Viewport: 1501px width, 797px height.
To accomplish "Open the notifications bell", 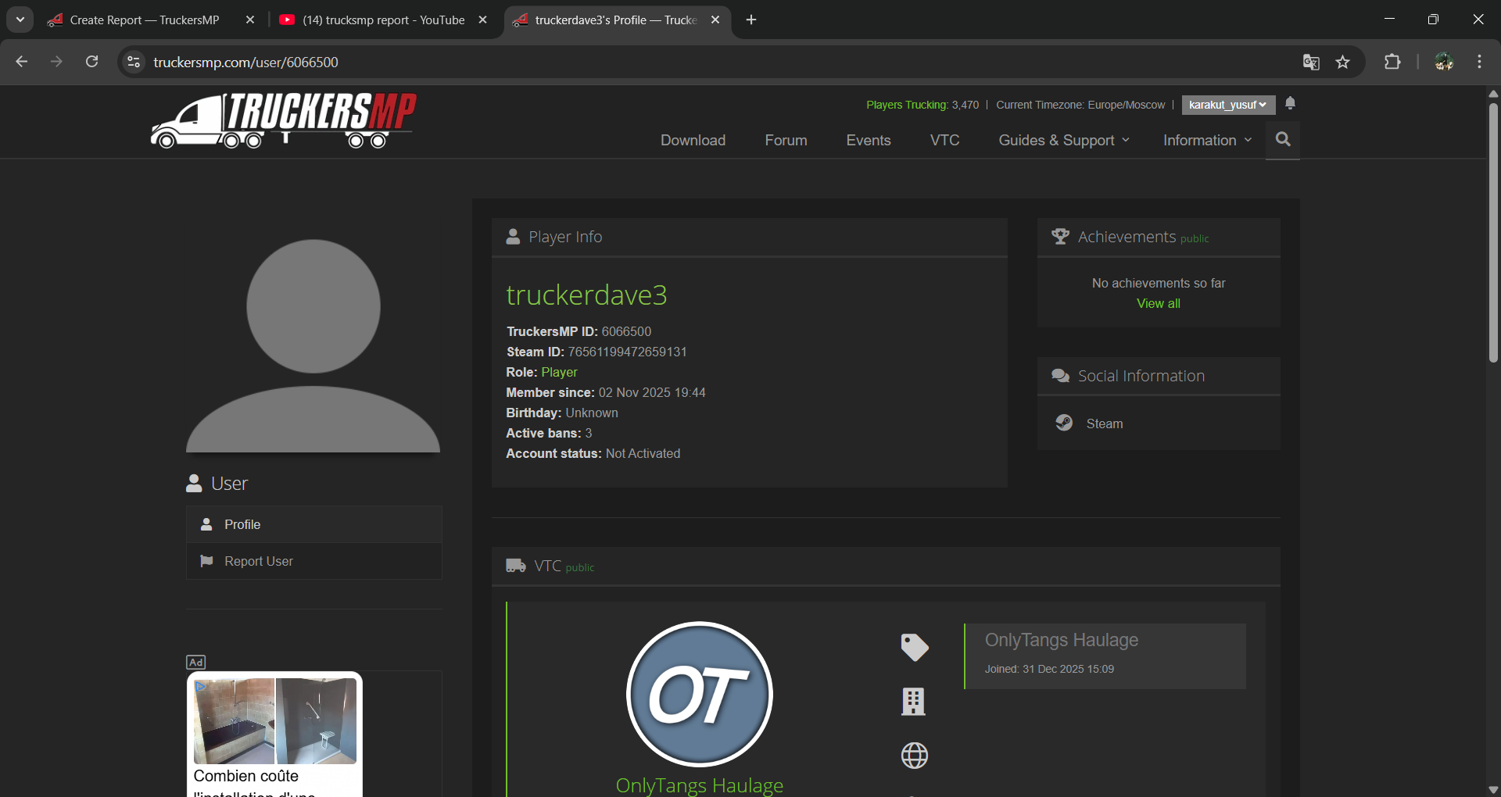I will pyautogui.click(x=1291, y=103).
